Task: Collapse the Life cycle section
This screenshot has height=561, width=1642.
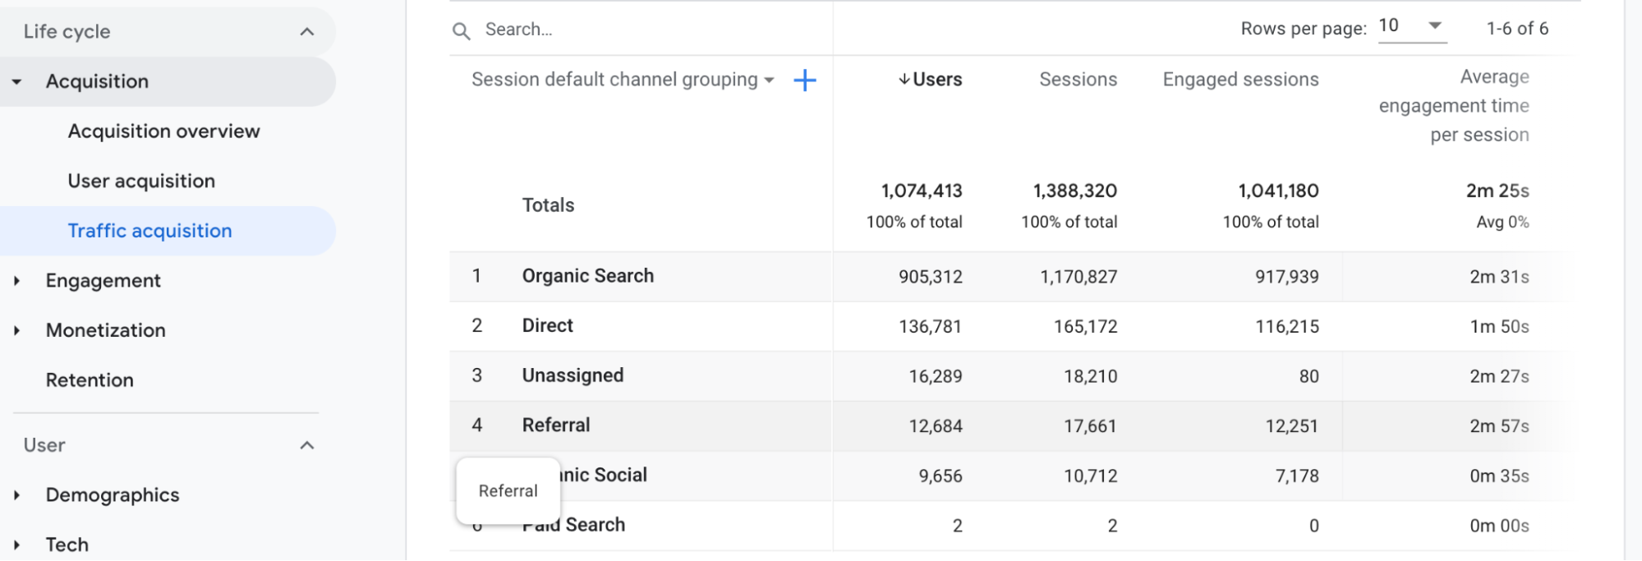Action: coord(307,32)
